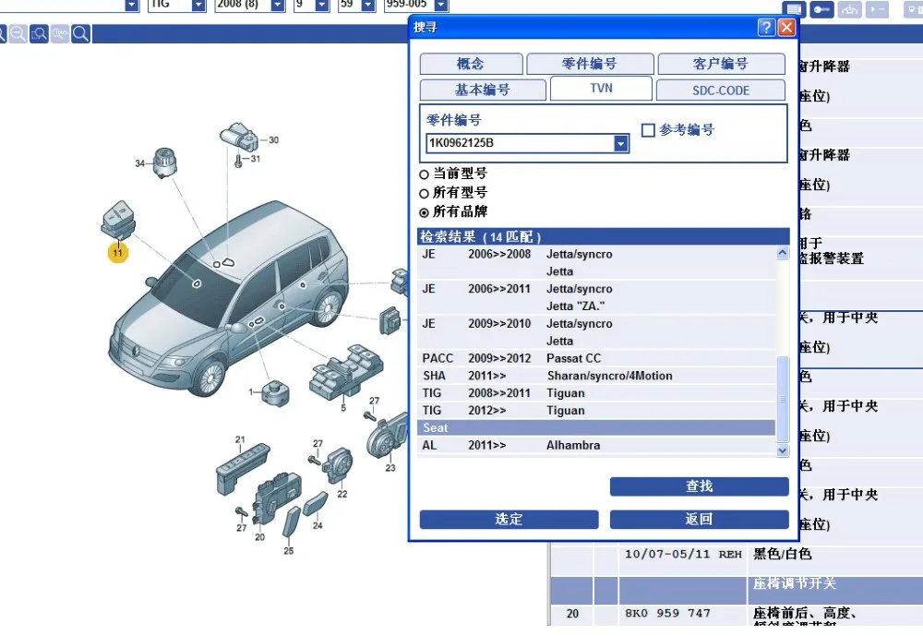Click the window switch panel image labeled 5

coord(347,372)
